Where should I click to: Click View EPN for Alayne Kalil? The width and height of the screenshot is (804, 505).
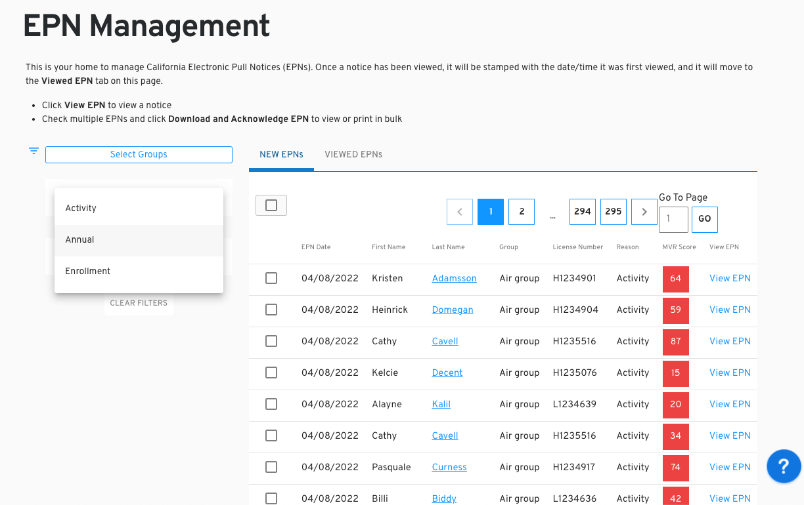point(730,404)
